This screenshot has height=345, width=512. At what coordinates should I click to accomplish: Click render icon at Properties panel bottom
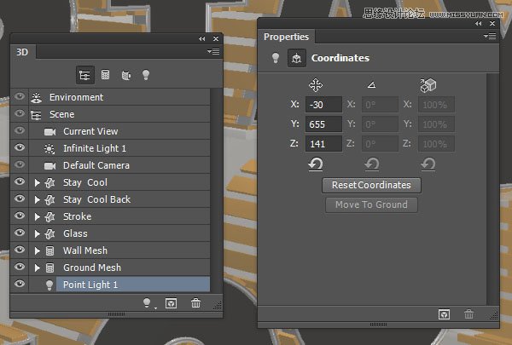click(x=444, y=314)
